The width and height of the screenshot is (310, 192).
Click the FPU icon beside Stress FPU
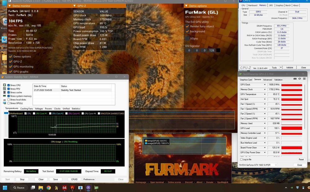[x=5, y=89]
